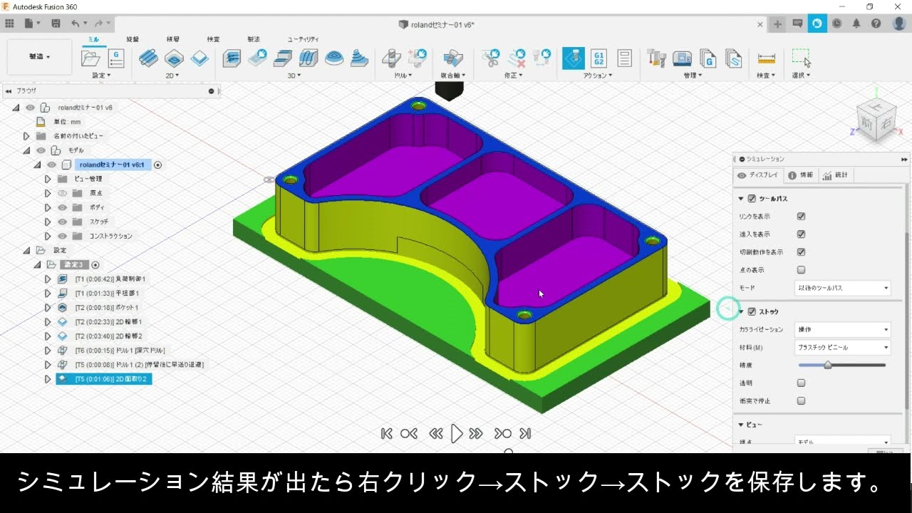This screenshot has width=912, height=513.
Task: Collapse the ビュー section in simulation panel
Action: click(x=741, y=425)
